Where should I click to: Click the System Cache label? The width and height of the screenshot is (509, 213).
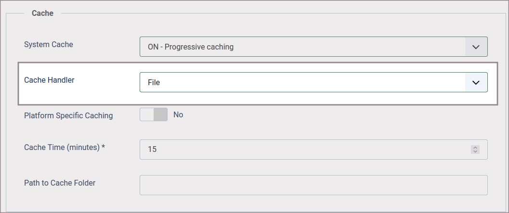point(49,44)
